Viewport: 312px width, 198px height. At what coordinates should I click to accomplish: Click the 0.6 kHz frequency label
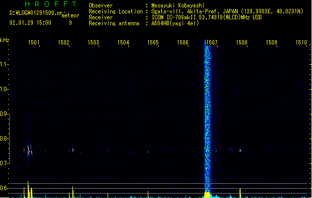pos(4,188)
